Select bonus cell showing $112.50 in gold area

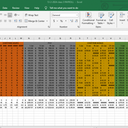pos(87,85)
